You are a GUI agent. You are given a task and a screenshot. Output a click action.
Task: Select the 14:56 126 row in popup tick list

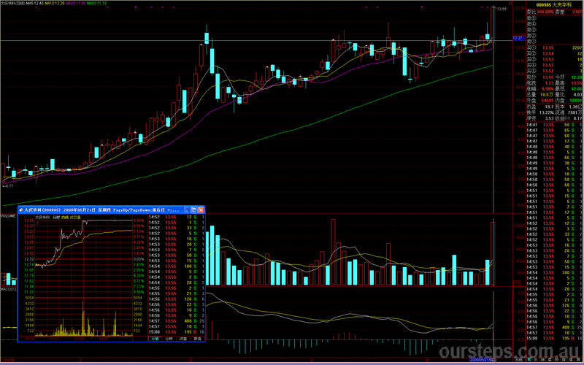177,299
